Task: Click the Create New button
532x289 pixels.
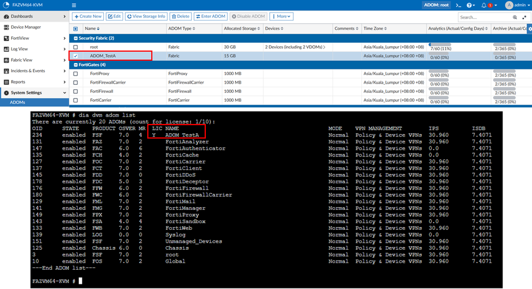Action: coord(88,16)
